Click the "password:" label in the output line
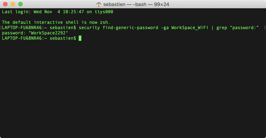 (x=14, y=33)
